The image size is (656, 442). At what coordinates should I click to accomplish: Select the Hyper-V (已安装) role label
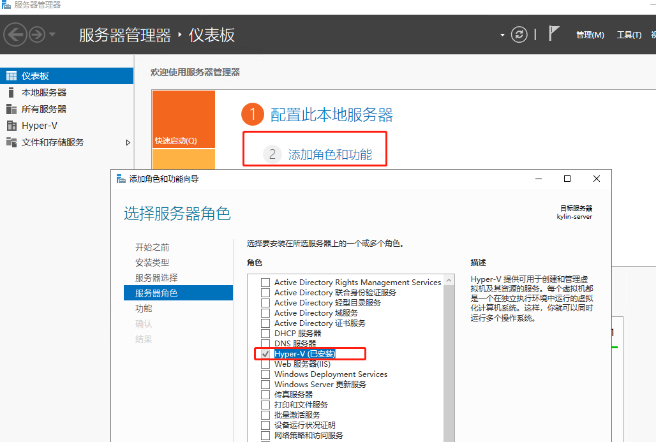[304, 354]
